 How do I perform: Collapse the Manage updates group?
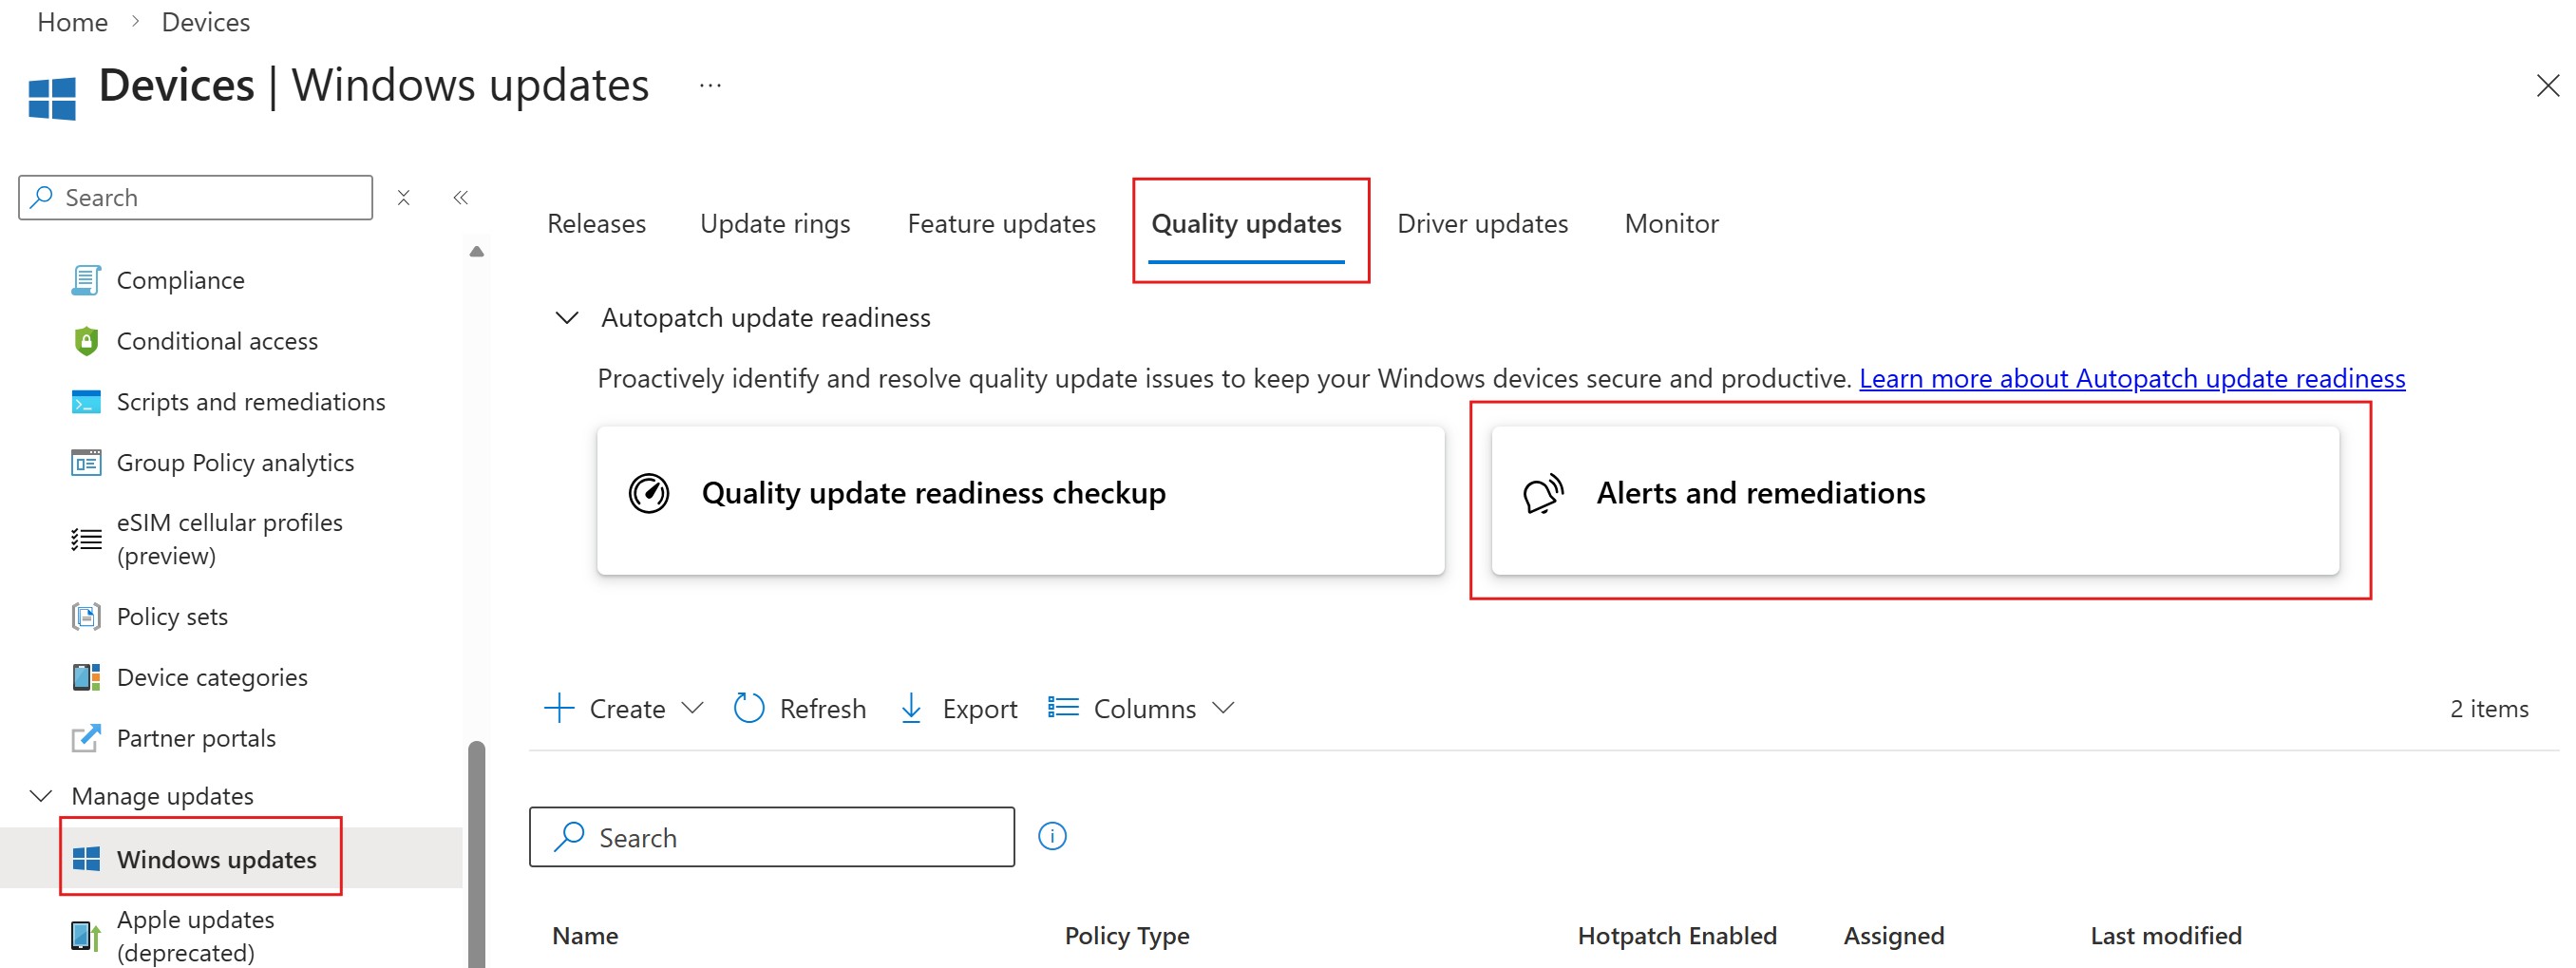41,796
